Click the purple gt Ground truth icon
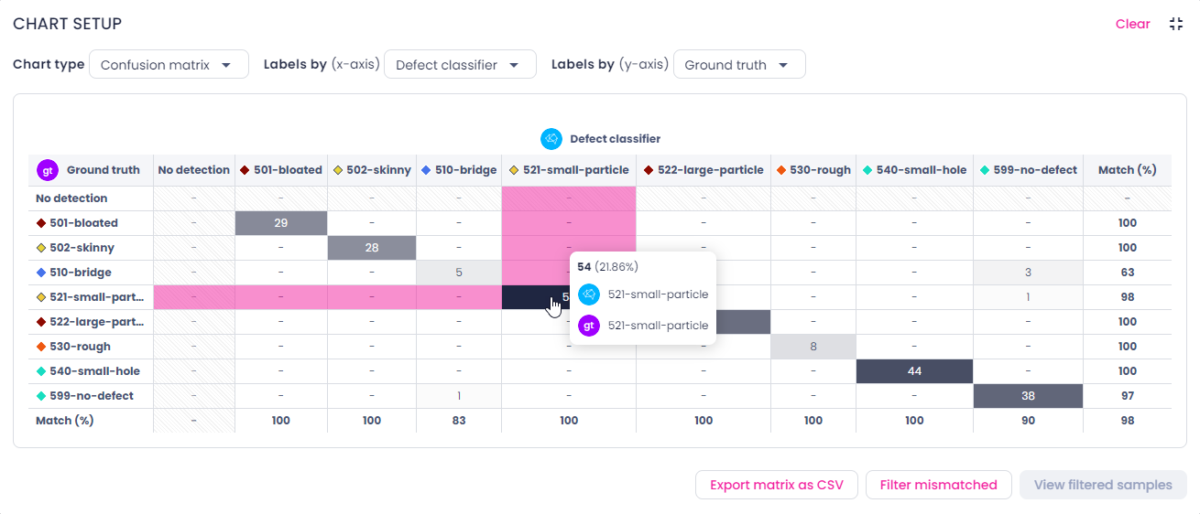1200x514 pixels. pos(47,170)
